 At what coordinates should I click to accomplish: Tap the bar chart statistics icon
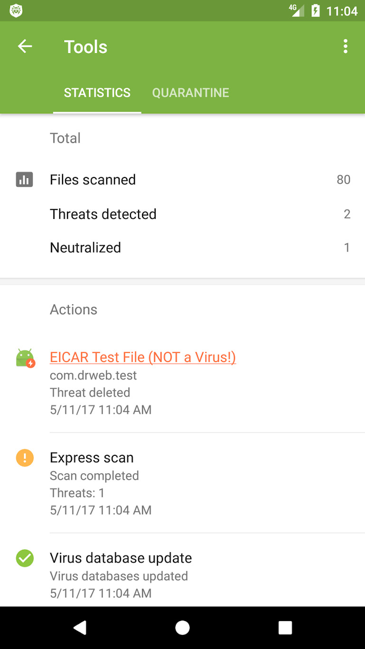25,179
